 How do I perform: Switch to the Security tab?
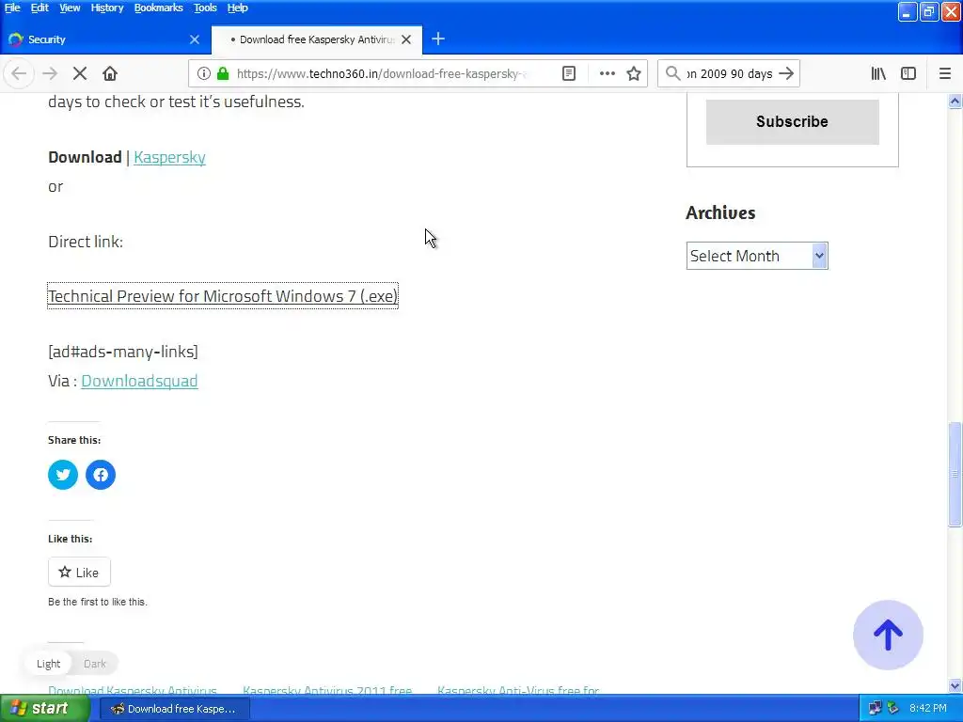[x=104, y=39]
